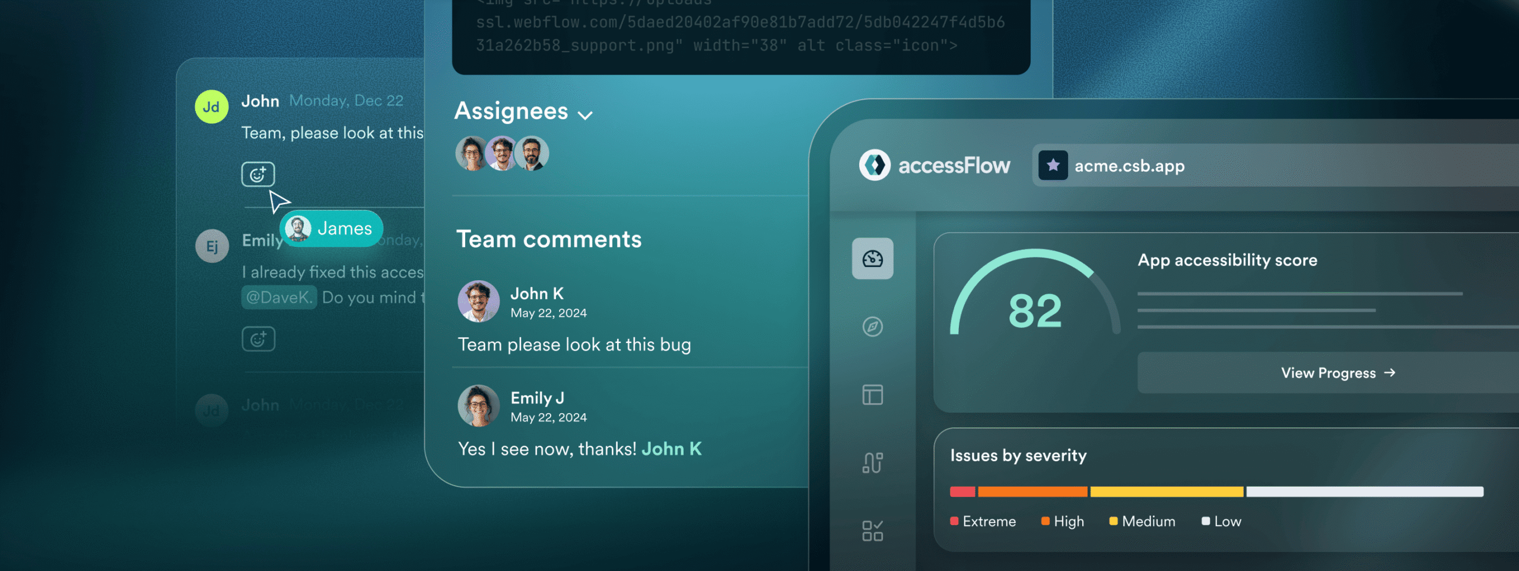Click the John K mention link
1519x571 pixels.
click(x=672, y=449)
